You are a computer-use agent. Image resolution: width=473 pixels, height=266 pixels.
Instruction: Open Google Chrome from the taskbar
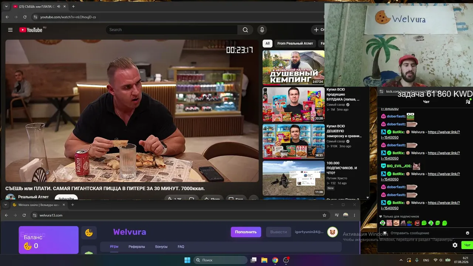275,260
